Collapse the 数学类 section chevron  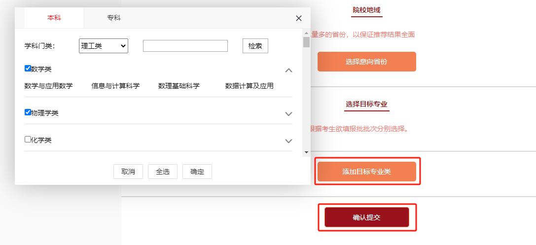(289, 70)
